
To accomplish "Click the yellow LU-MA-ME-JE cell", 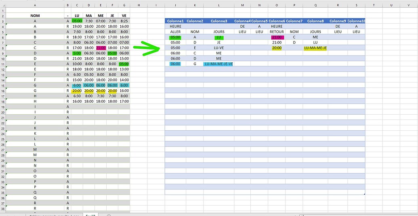I will click(315, 48).
